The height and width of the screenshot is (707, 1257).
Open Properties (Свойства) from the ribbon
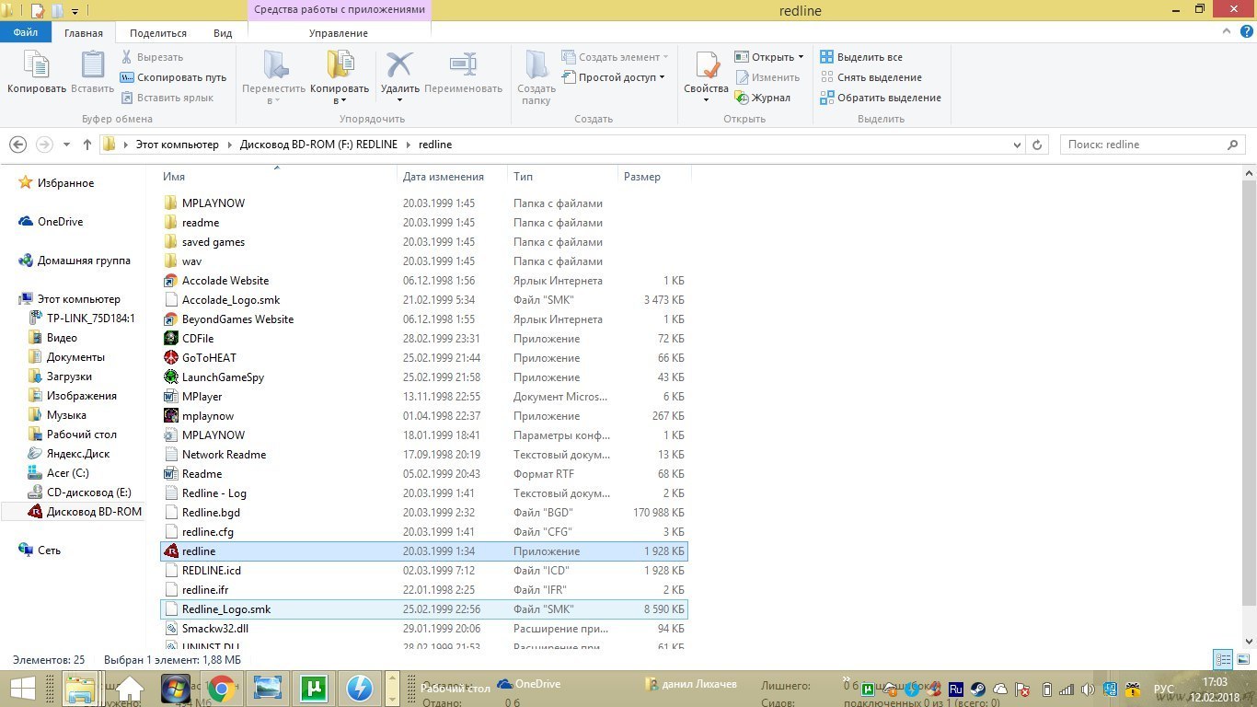tap(706, 66)
